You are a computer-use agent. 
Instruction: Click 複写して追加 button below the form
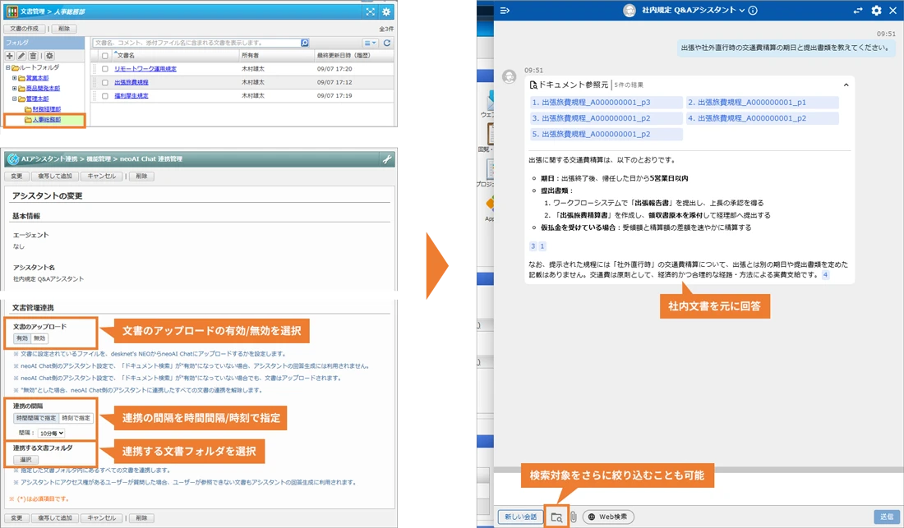tap(55, 518)
